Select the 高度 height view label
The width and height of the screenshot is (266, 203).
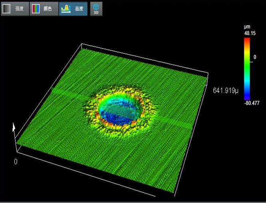pyautogui.click(x=79, y=8)
